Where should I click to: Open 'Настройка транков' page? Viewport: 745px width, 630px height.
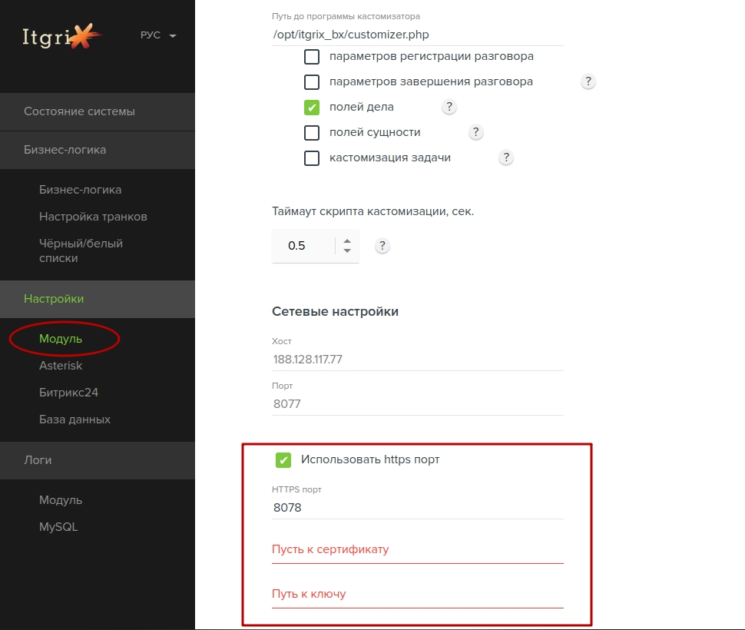[x=93, y=217]
